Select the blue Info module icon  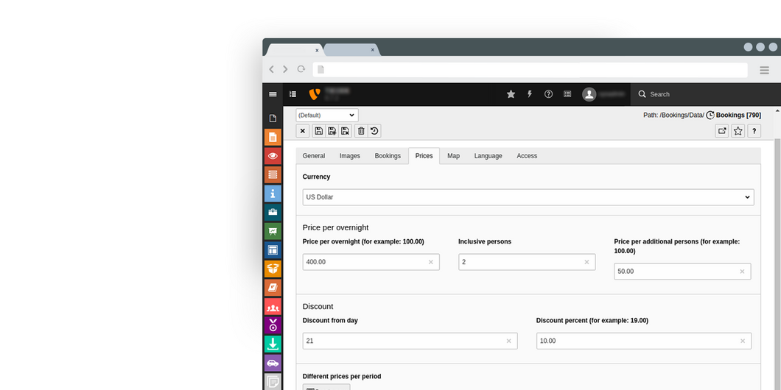273,194
